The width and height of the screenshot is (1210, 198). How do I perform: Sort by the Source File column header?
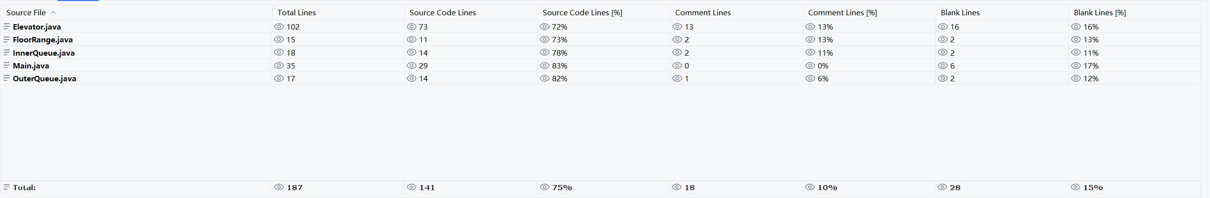click(26, 13)
